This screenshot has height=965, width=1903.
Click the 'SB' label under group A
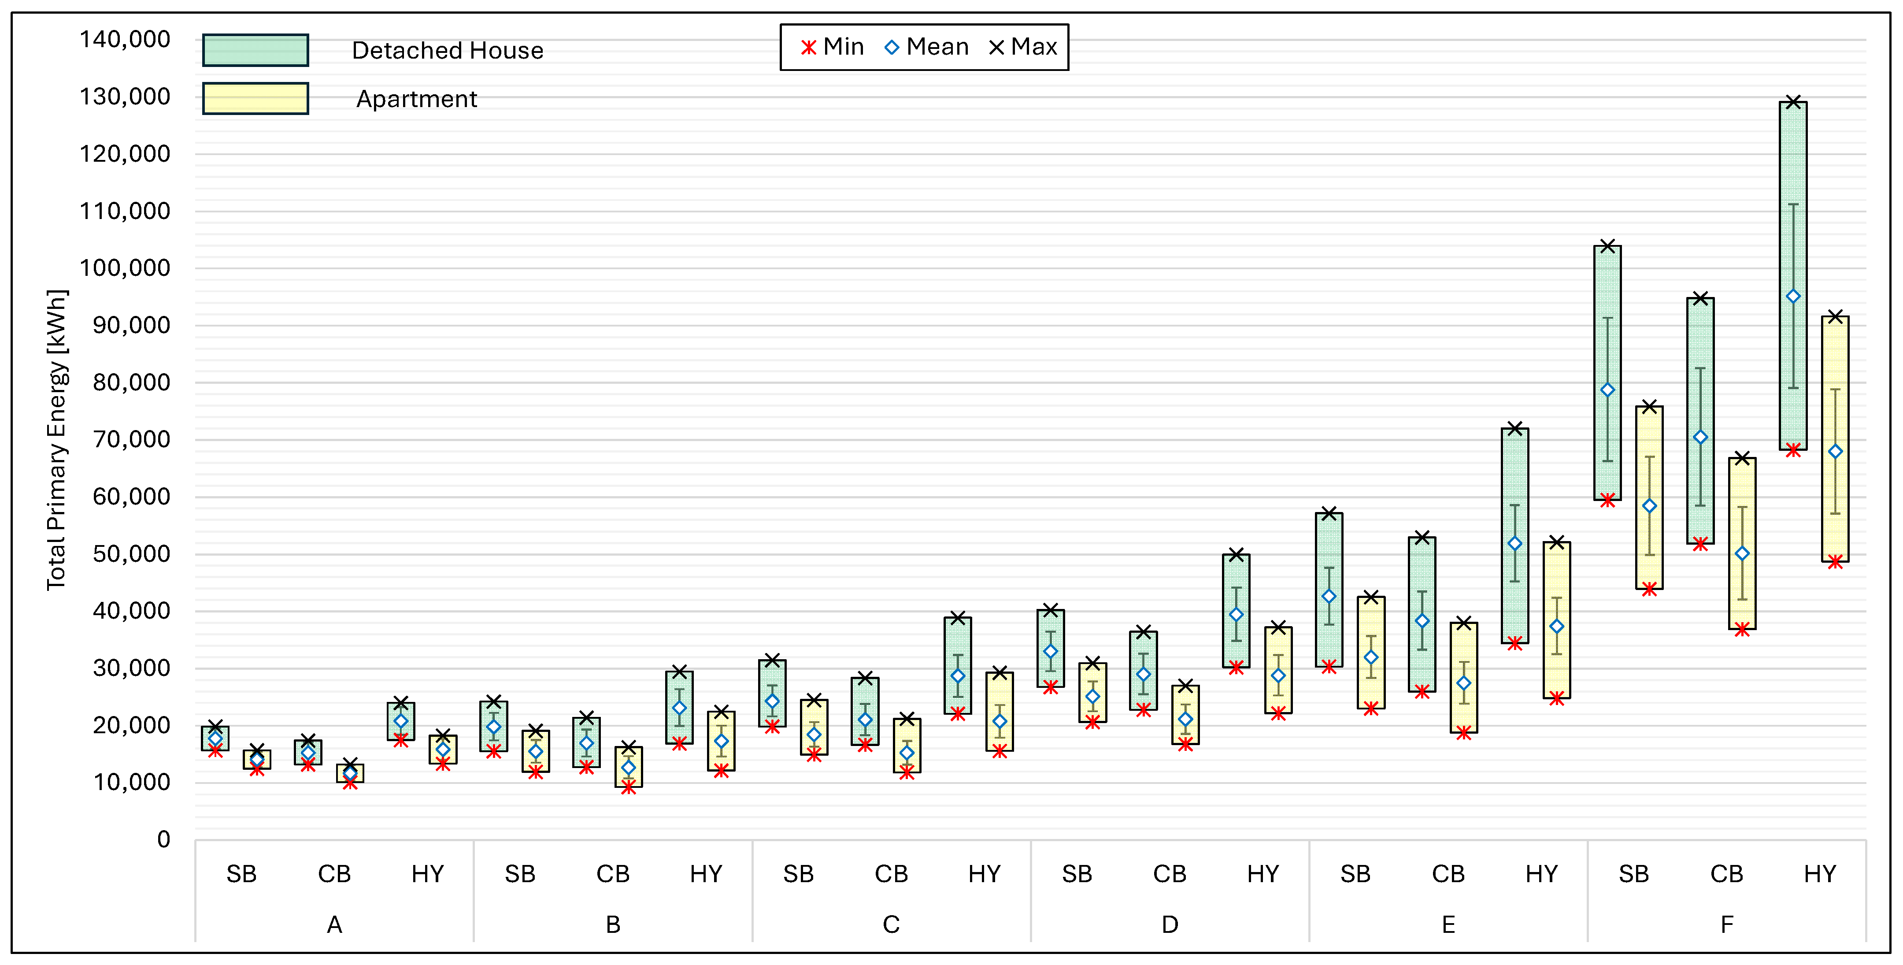(241, 874)
